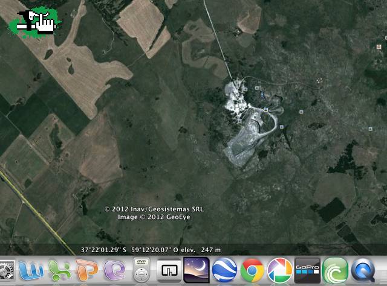The width and height of the screenshot is (387, 286).
Task: Open the green Camtasia icon in Dock
Action: [x=335, y=270]
